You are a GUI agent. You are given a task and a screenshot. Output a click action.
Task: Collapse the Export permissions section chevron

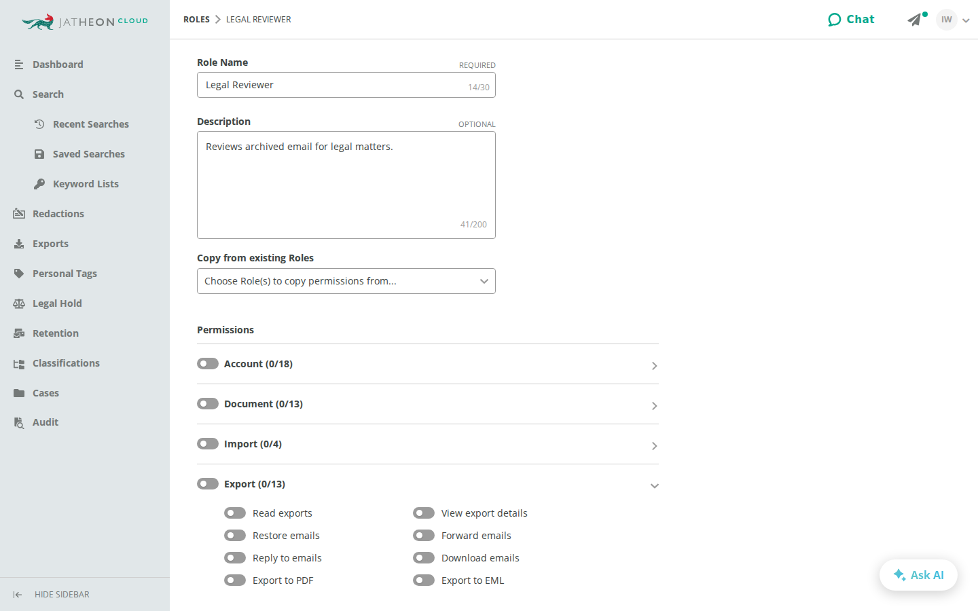coord(654,486)
